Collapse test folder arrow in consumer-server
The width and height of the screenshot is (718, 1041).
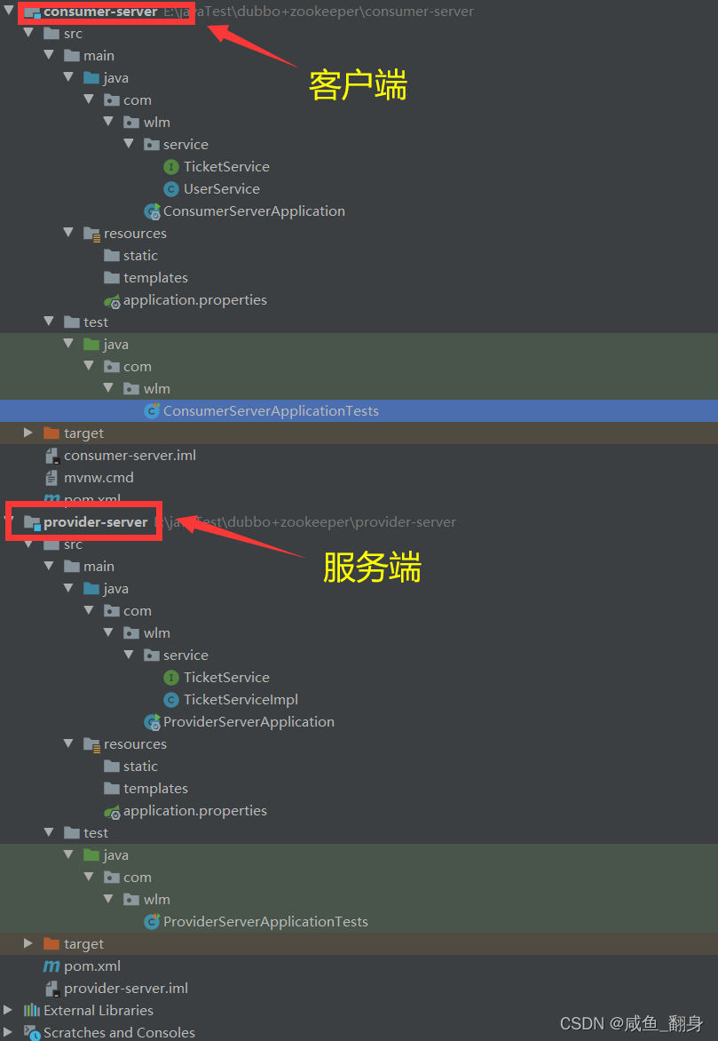pos(49,322)
